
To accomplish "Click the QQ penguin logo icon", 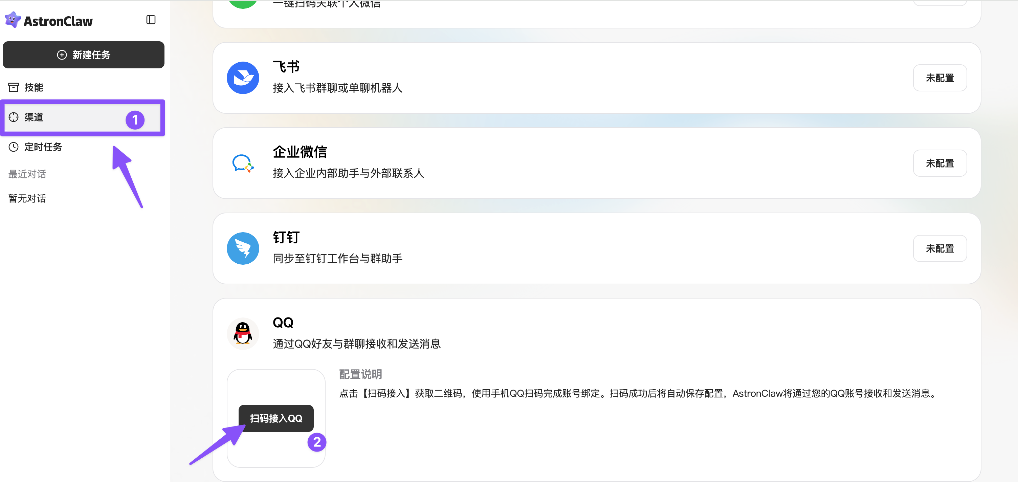I will point(243,333).
